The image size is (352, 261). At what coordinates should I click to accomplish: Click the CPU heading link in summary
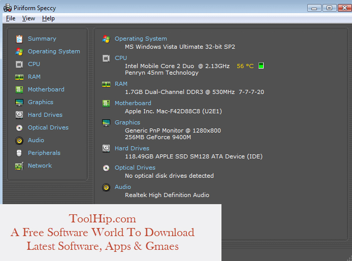click(x=121, y=58)
